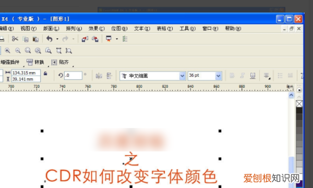
Task: Open the horizontal alignment flyout
Action: [267, 76]
